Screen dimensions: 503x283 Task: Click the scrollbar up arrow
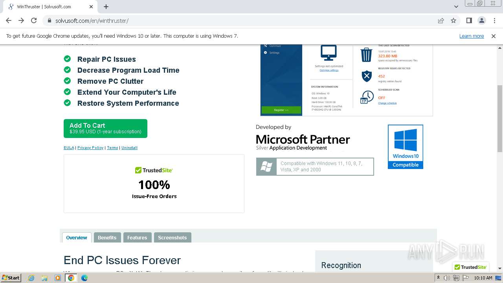pyautogui.click(x=500, y=48)
